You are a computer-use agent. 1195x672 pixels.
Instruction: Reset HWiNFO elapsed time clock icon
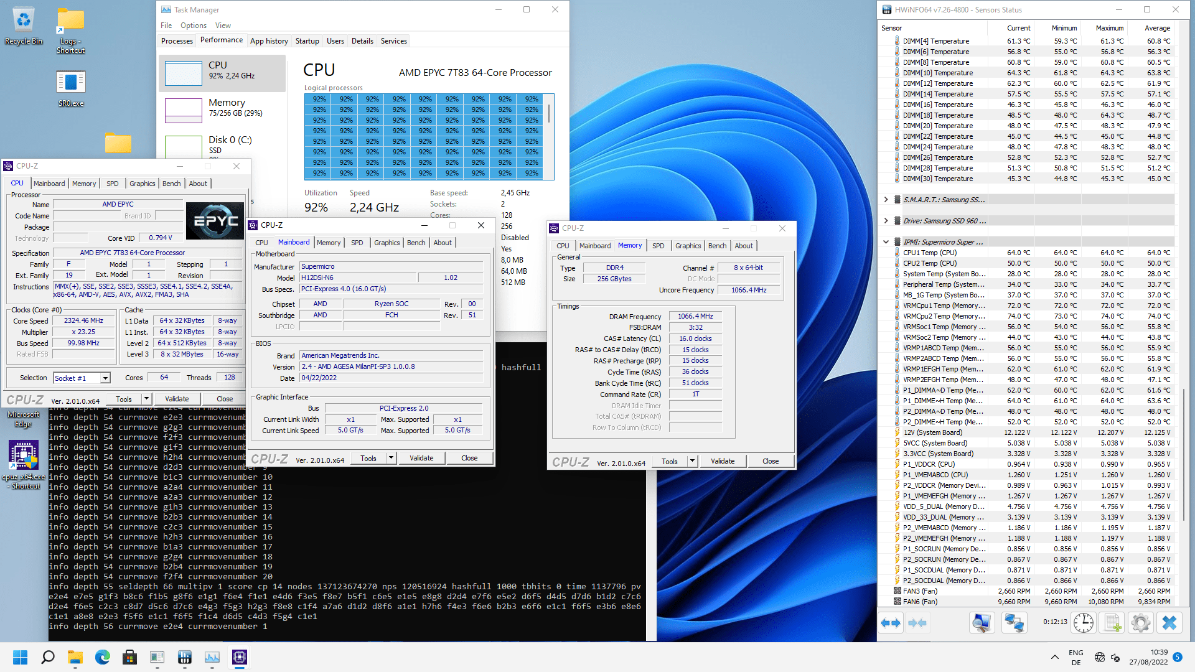tap(1084, 623)
